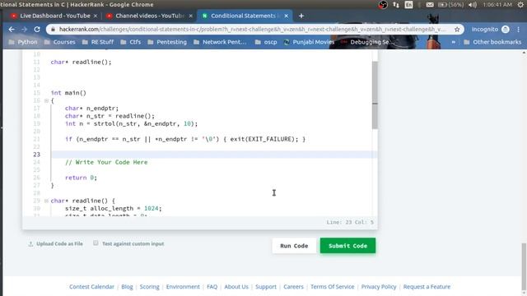The image size is (527, 296).
Task: Open the Pentesting bookmarks folder
Action: pyautogui.click(x=167, y=42)
